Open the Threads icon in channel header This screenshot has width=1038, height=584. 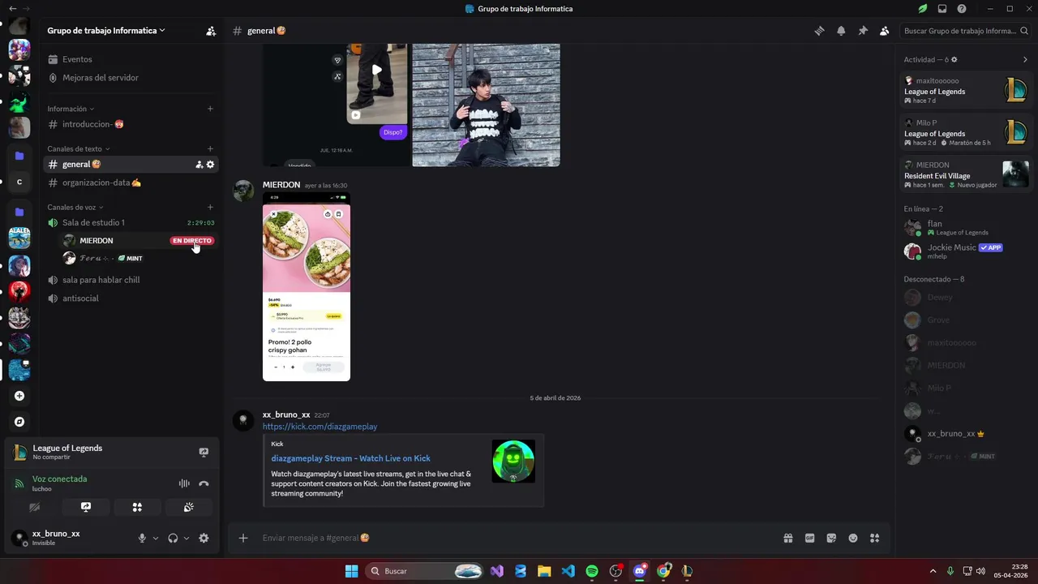(819, 31)
